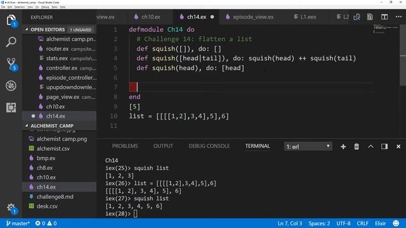
Task: Open the Help menu
Action: pos(63,7)
